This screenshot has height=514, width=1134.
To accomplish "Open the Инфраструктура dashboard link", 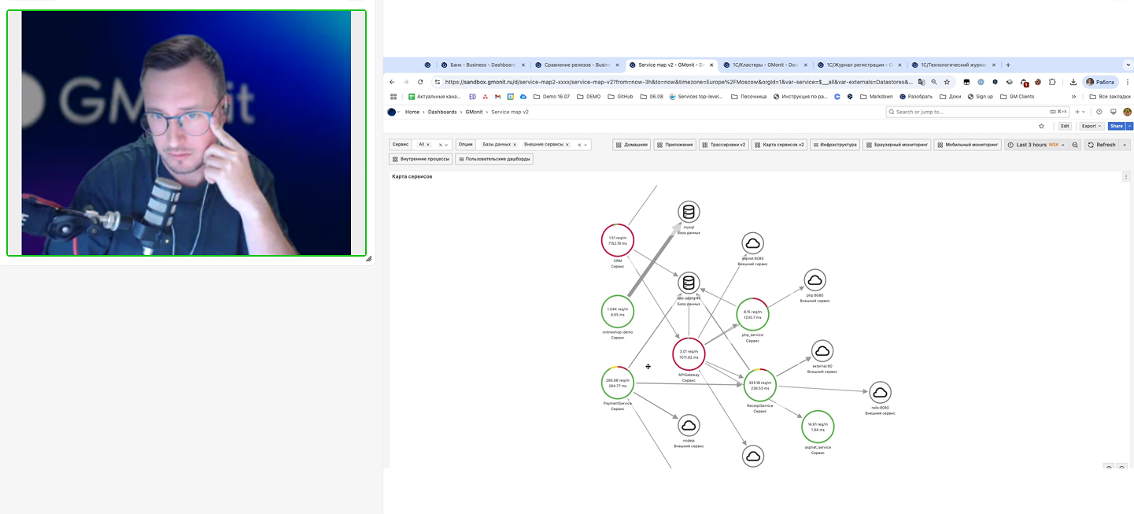I will click(x=835, y=145).
